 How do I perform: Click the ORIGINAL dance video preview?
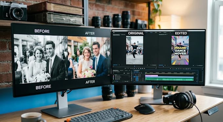pyautogui.click(x=134, y=50)
